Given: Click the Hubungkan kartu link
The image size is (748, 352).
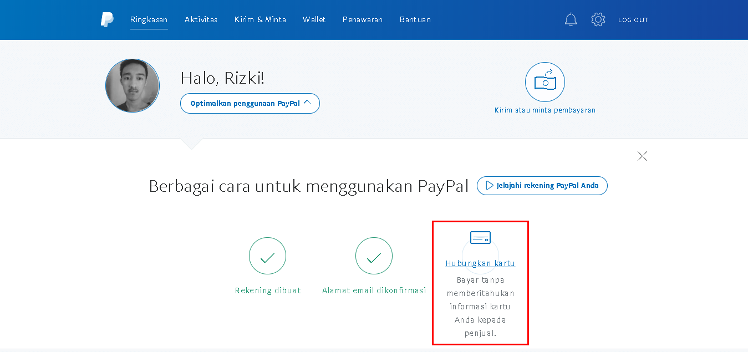Looking at the screenshot, I should pyautogui.click(x=480, y=263).
